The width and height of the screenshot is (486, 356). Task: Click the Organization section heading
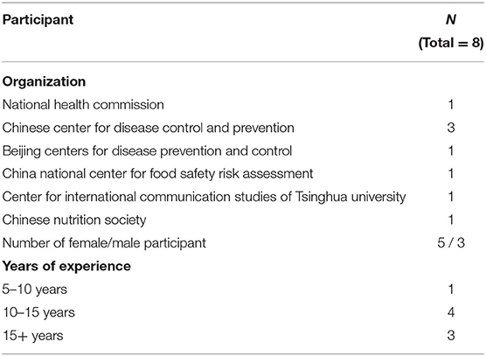point(44,81)
